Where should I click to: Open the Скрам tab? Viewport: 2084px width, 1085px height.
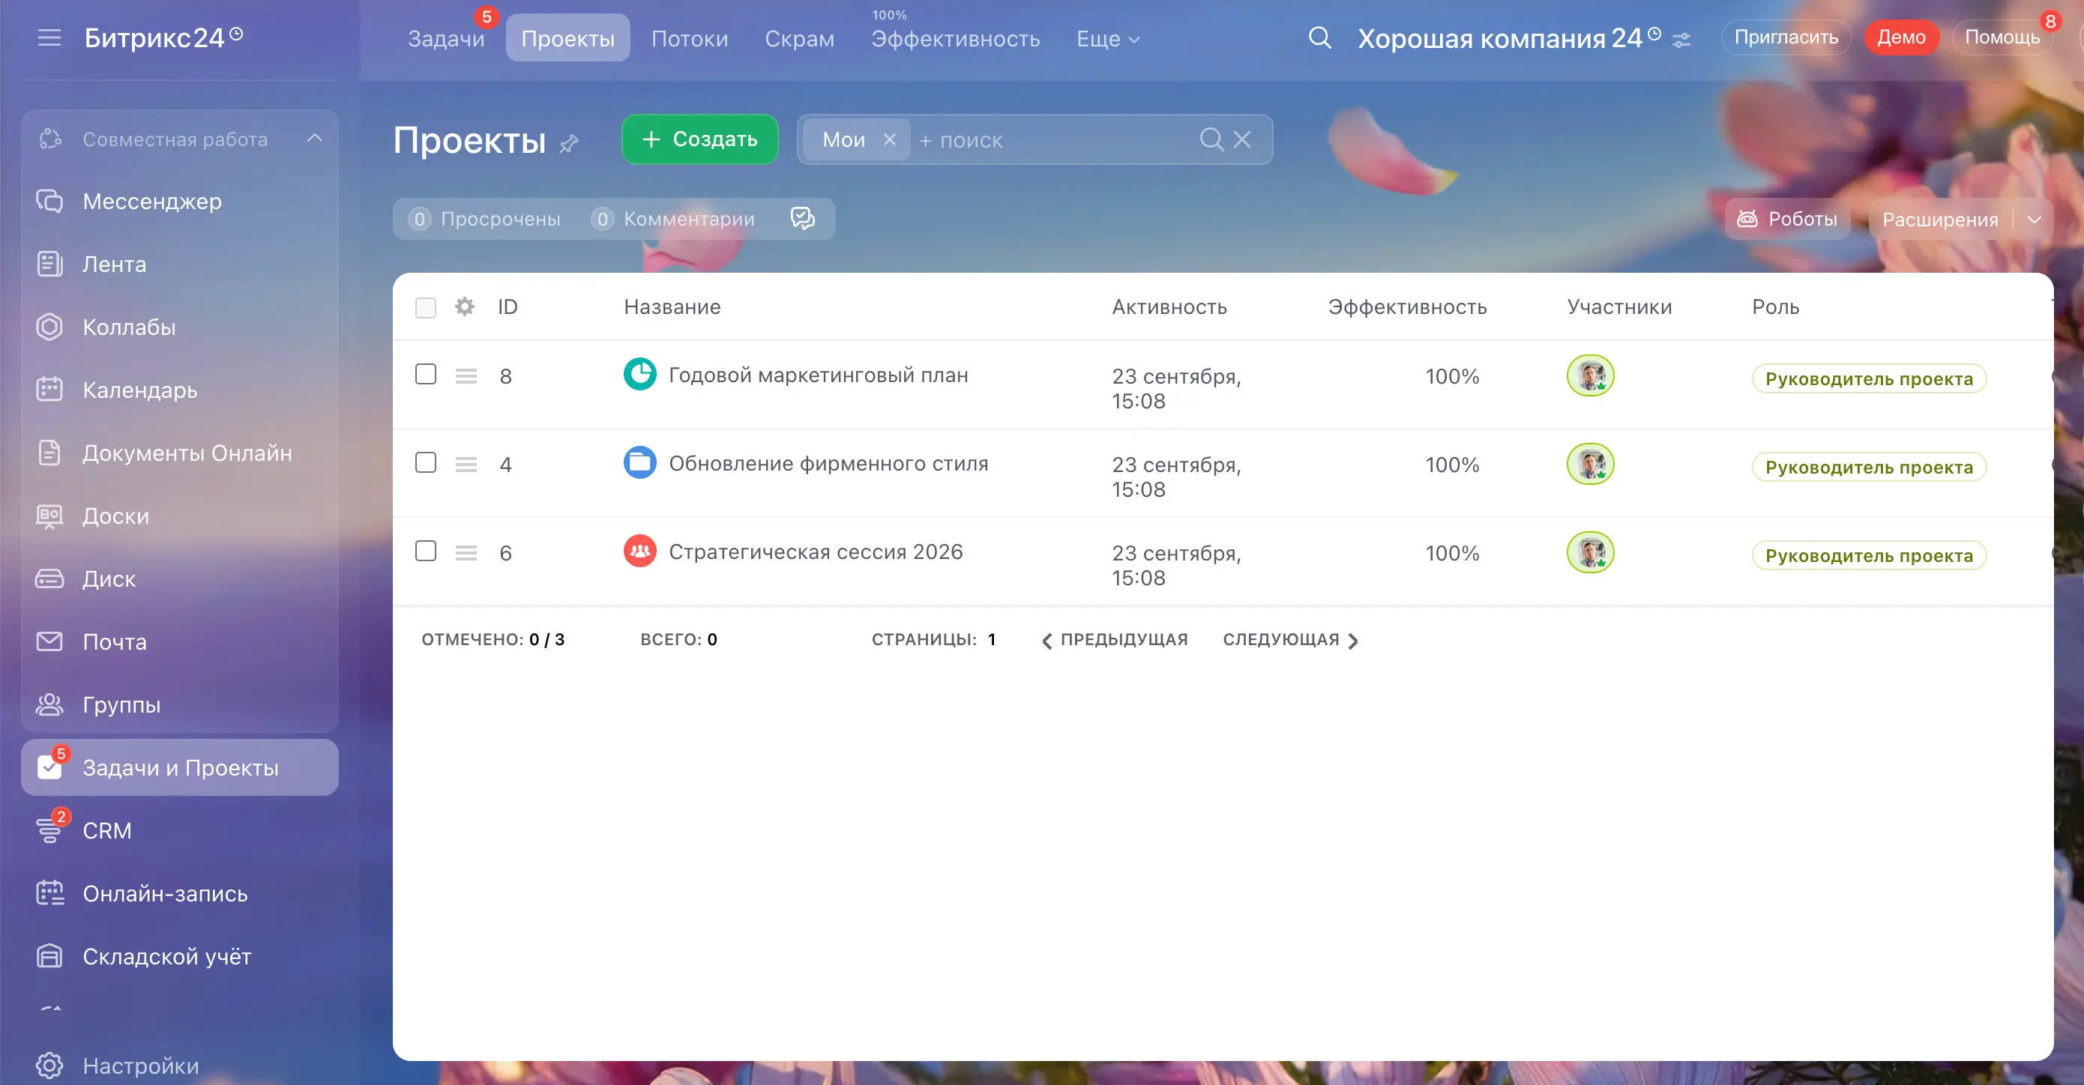point(799,39)
